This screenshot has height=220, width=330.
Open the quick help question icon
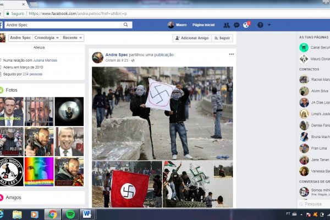(x=260, y=25)
